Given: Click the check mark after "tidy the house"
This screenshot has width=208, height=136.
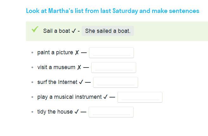Looking at the screenshot, I should click(77, 112).
